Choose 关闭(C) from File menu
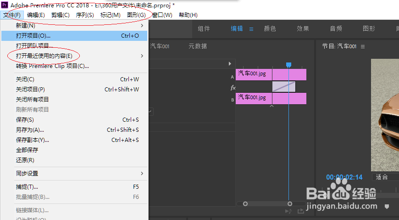 74,79
